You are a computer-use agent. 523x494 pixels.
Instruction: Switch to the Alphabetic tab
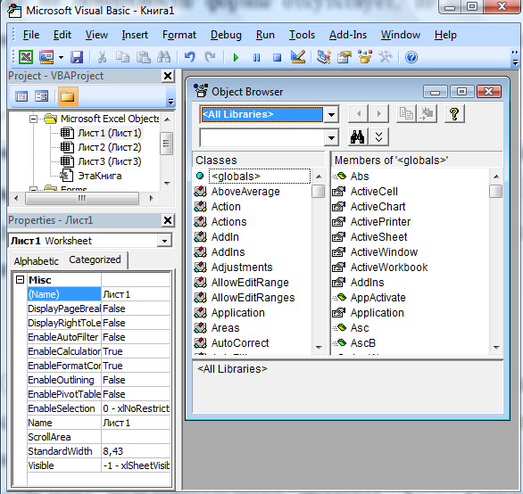tap(36, 261)
